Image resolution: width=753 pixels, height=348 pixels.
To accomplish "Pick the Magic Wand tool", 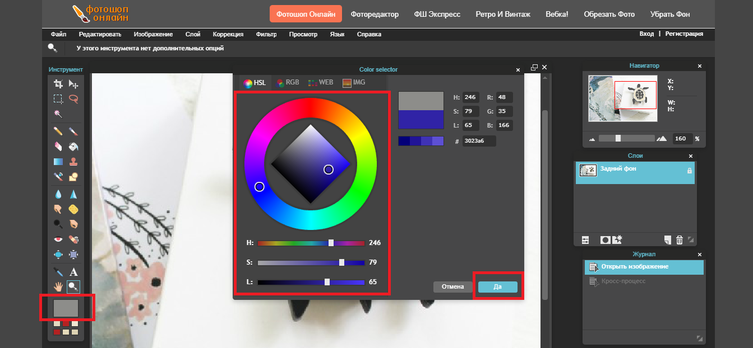I will coord(58,114).
